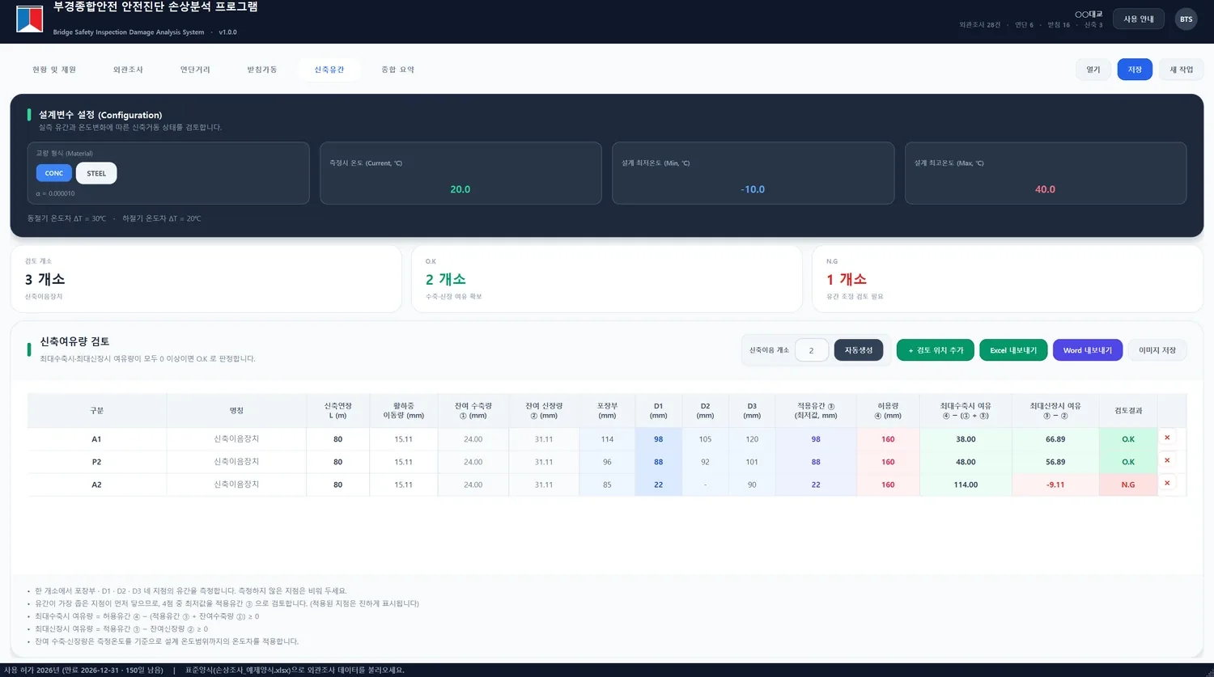Open the 받침거동 tab
The height and width of the screenshot is (677, 1214).
coord(262,70)
